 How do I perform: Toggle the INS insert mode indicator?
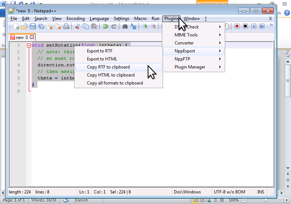260,192
